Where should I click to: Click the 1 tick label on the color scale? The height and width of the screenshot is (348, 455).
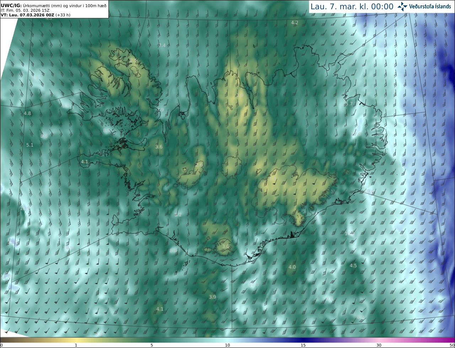tap(76, 345)
